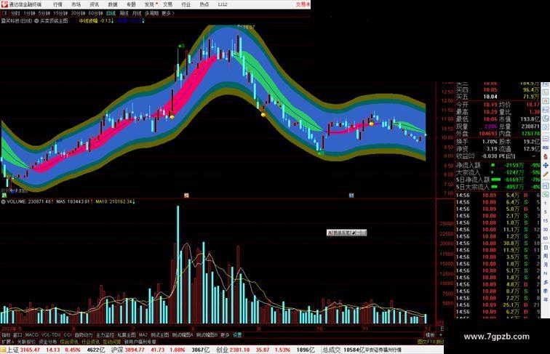Select the pencil drawing tool icon
Viewport: 550px width, 354px height.
pyautogui.click(x=546, y=174)
